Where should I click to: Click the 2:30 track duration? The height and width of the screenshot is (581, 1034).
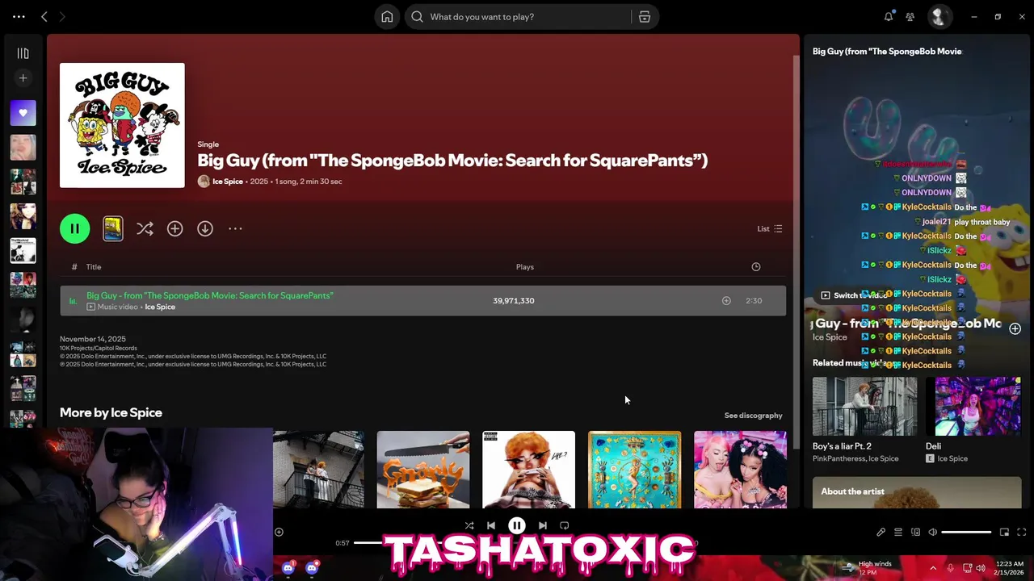click(754, 300)
